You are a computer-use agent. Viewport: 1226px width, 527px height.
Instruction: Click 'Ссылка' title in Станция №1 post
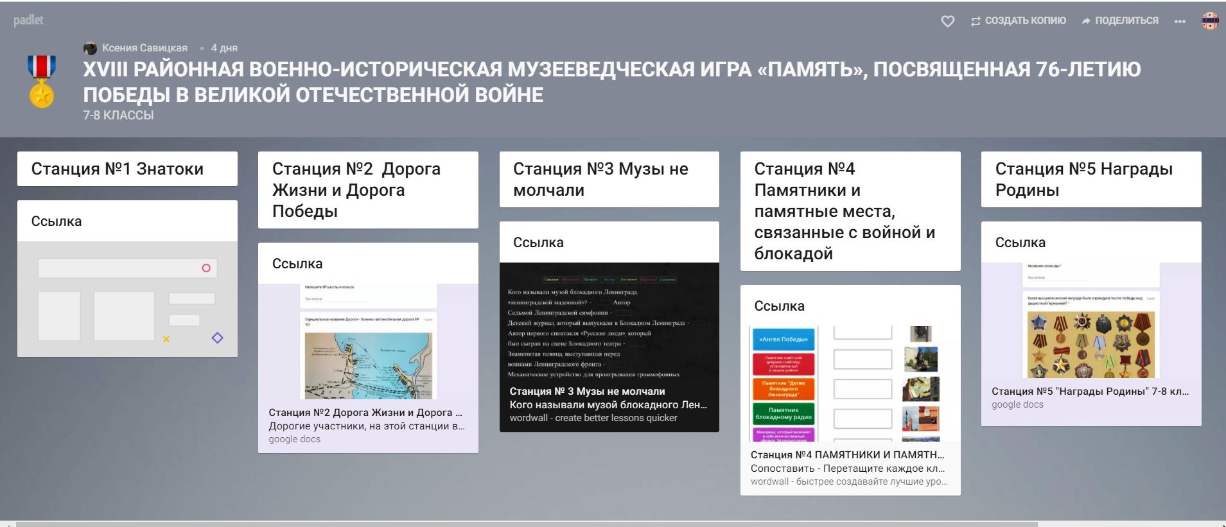[57, 221]
